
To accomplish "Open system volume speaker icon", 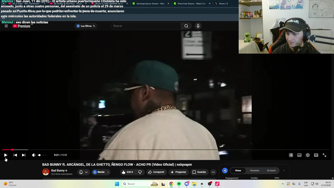I will [317, 184].
